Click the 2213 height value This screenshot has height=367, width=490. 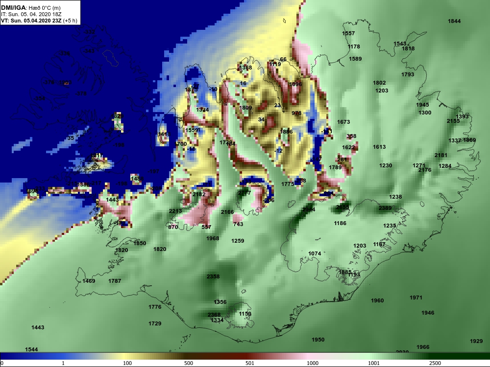(x=175, y=211)
